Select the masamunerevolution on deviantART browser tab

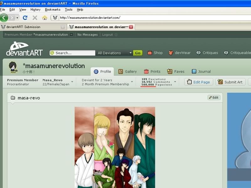tap(101, 27)
